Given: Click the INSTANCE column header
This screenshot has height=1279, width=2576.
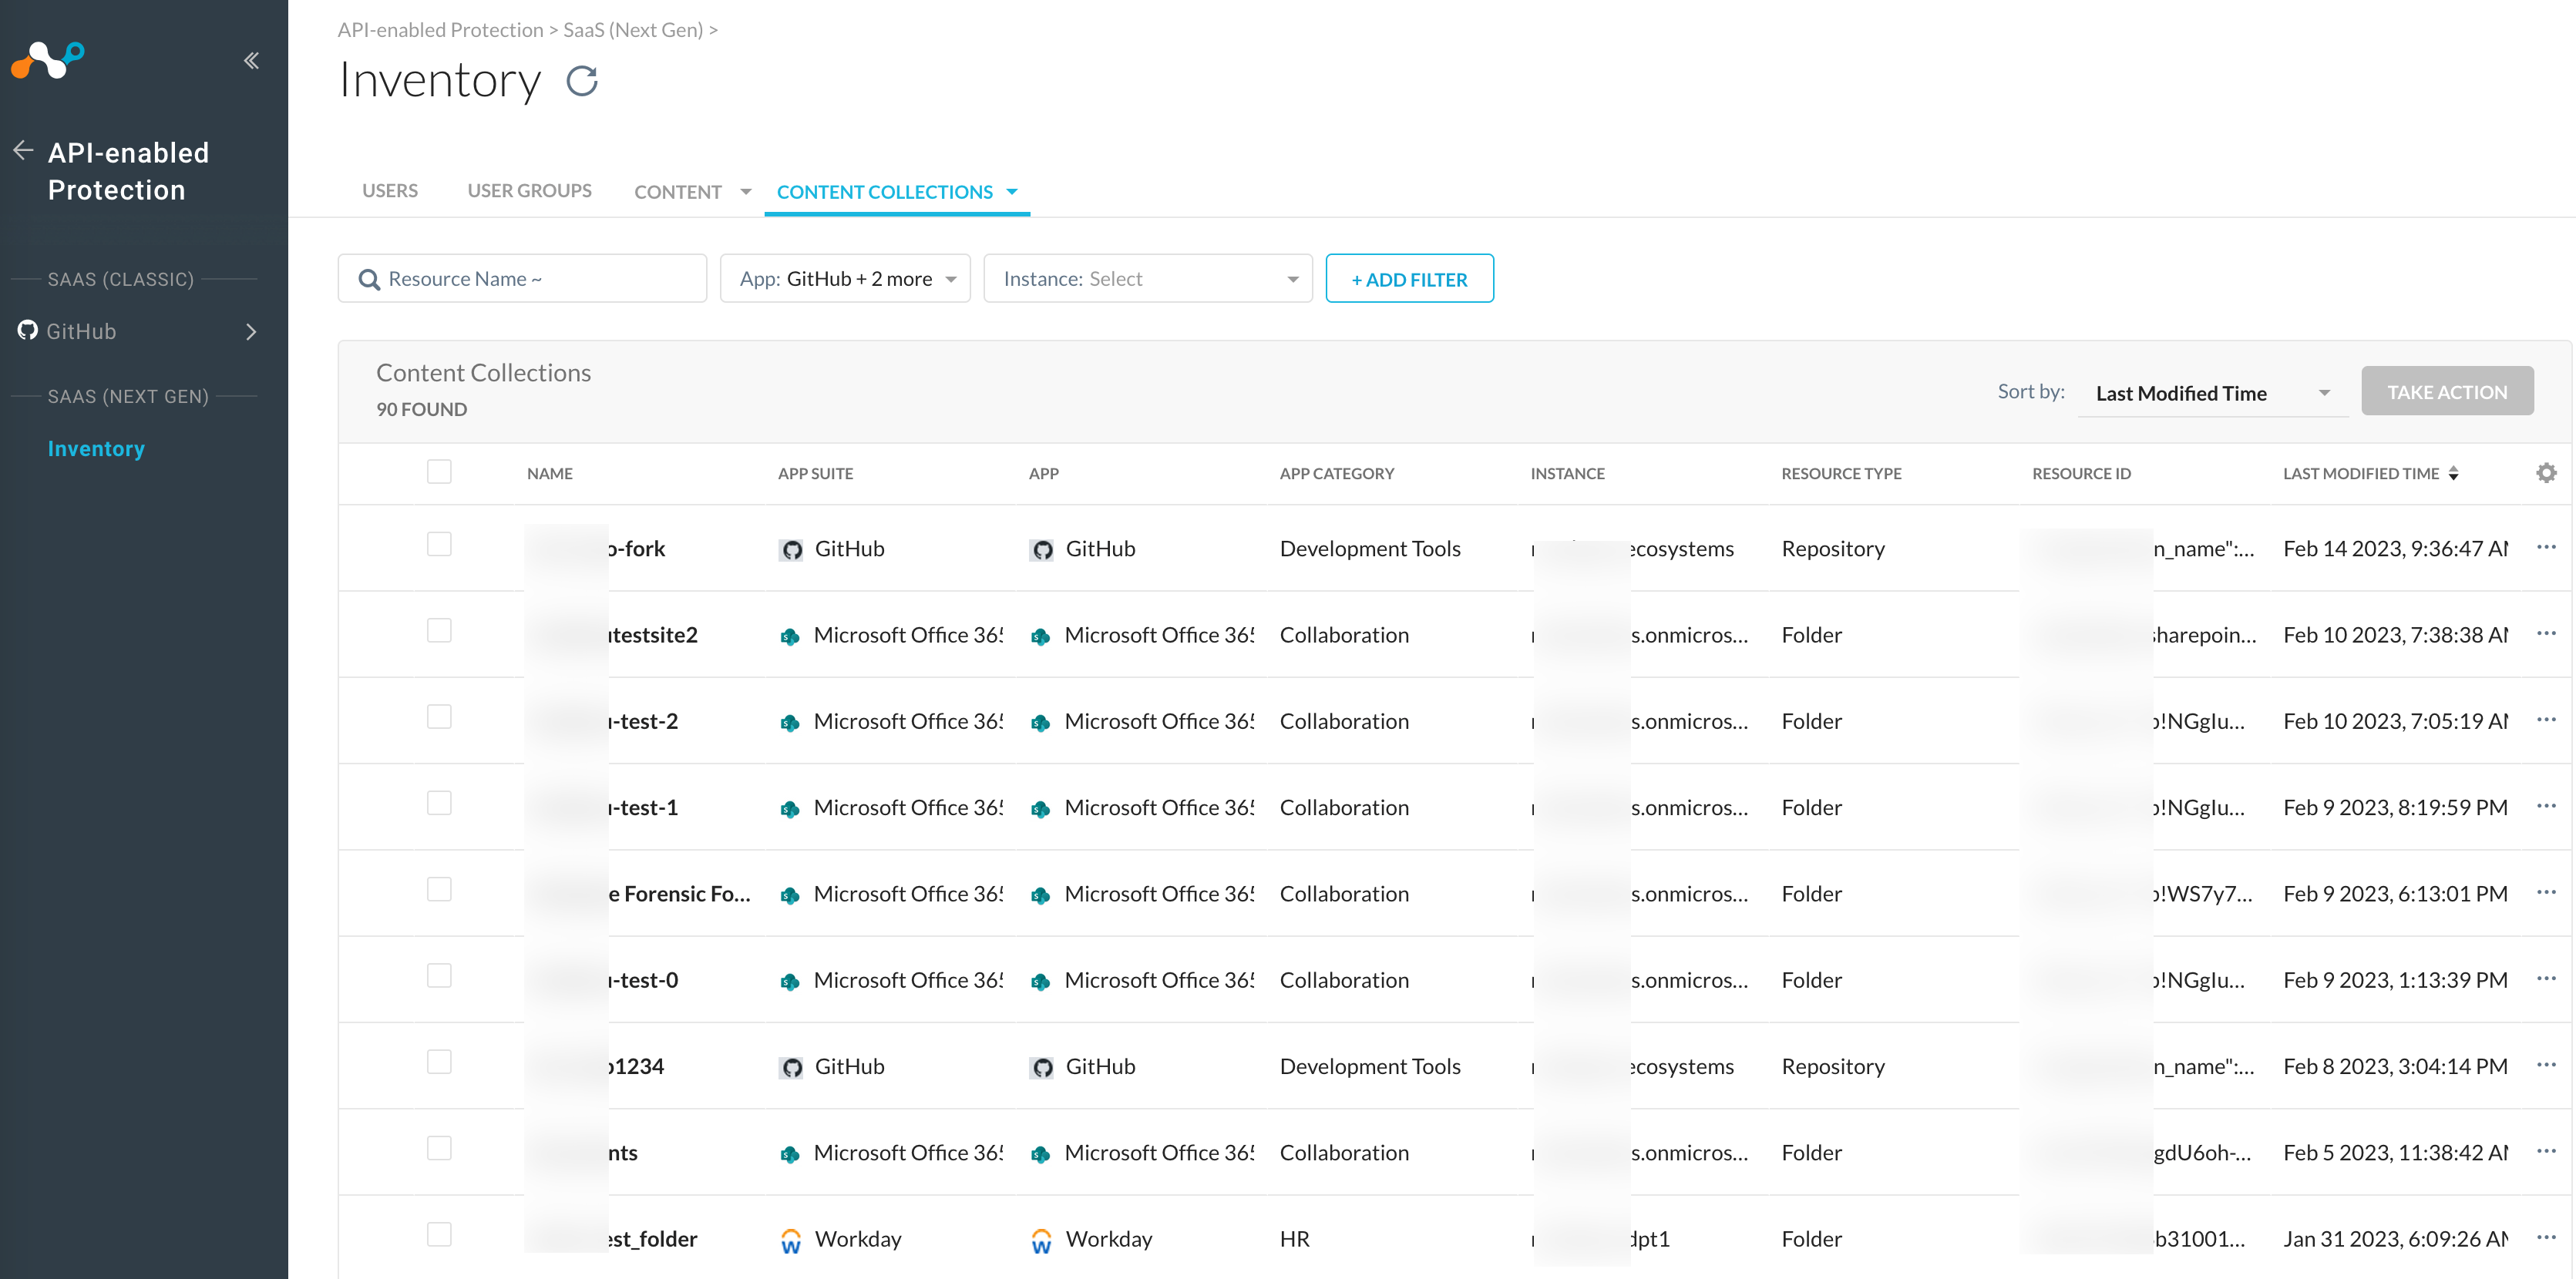Looking at the screenshot, I should point(1567,474).
